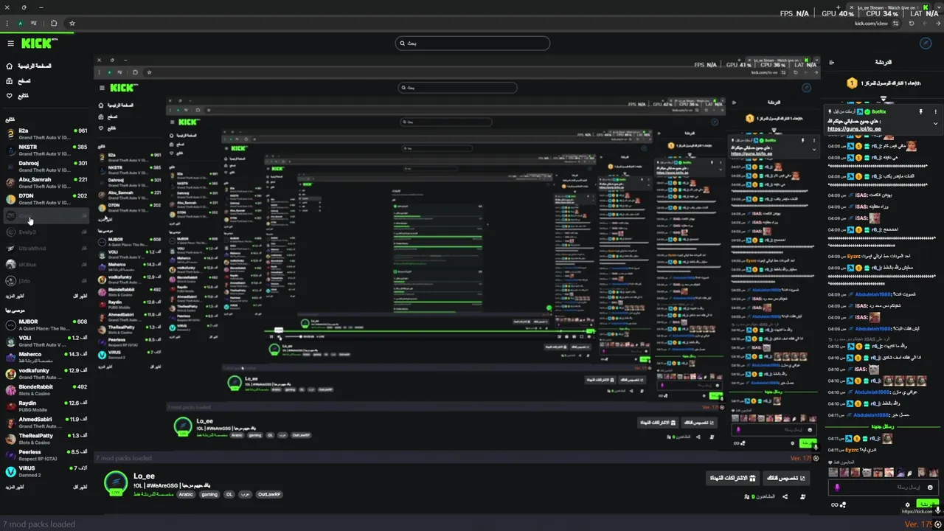Expand the outermost pinned message with its chevron
The width and height of the screenshot is (944, 531).
(x=935, y=123)
